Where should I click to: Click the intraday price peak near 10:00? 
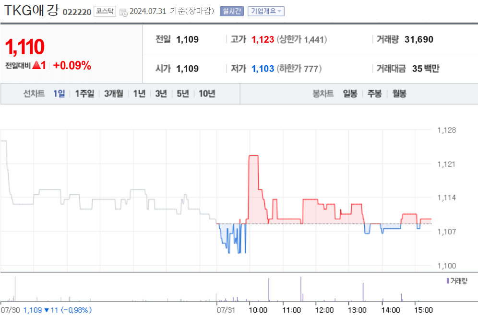pyautogui.click(x=252, y=156)
